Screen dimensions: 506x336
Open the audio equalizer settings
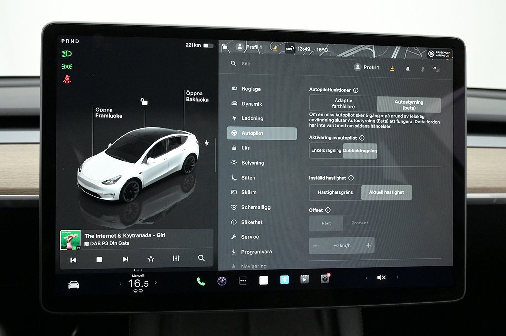coord(176,259)
